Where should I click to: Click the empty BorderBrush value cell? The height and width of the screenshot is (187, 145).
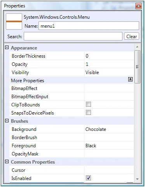point(109,138)
